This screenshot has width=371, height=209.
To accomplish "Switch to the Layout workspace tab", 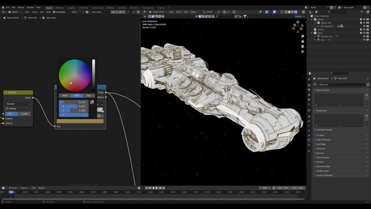I will [x=49, y=8].
